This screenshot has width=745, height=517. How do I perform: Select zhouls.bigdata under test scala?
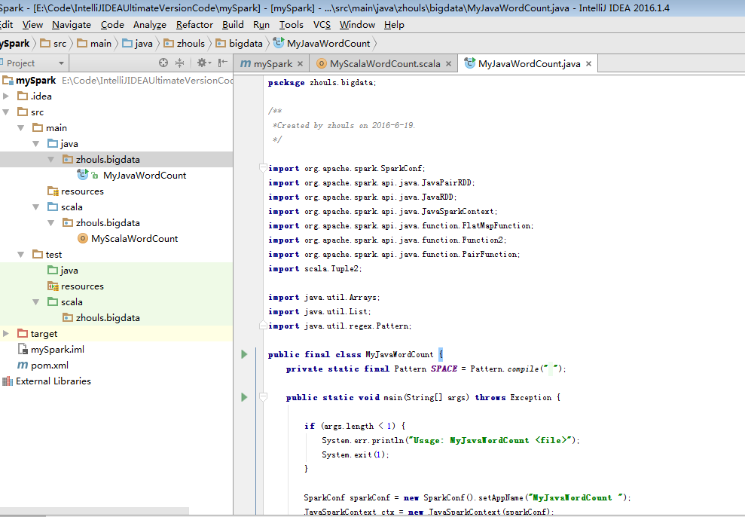108,318
